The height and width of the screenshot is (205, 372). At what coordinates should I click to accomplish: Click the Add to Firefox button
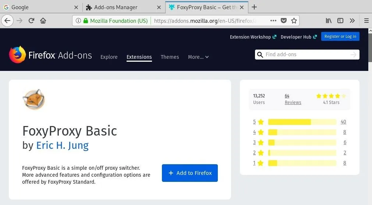click(190, 173)
